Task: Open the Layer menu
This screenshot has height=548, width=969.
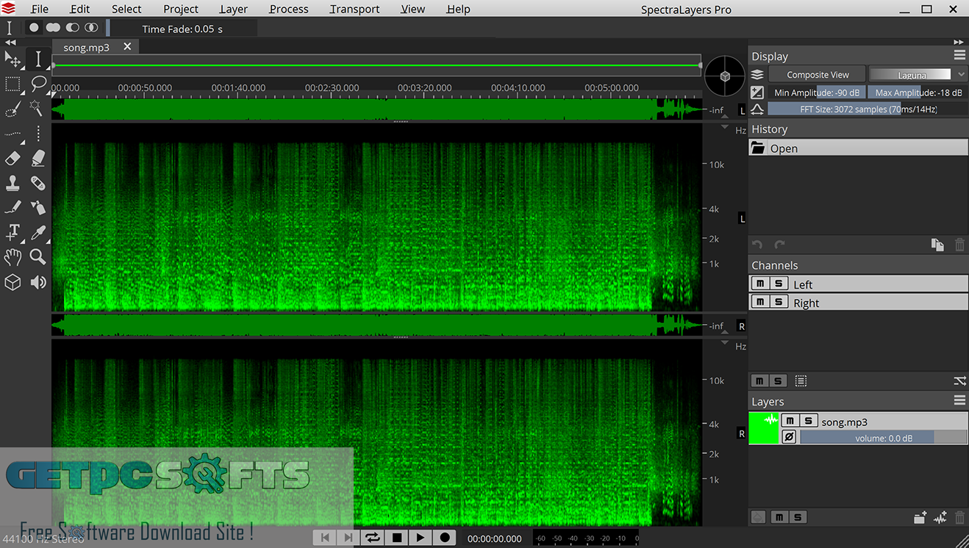Action: [234, 9]
